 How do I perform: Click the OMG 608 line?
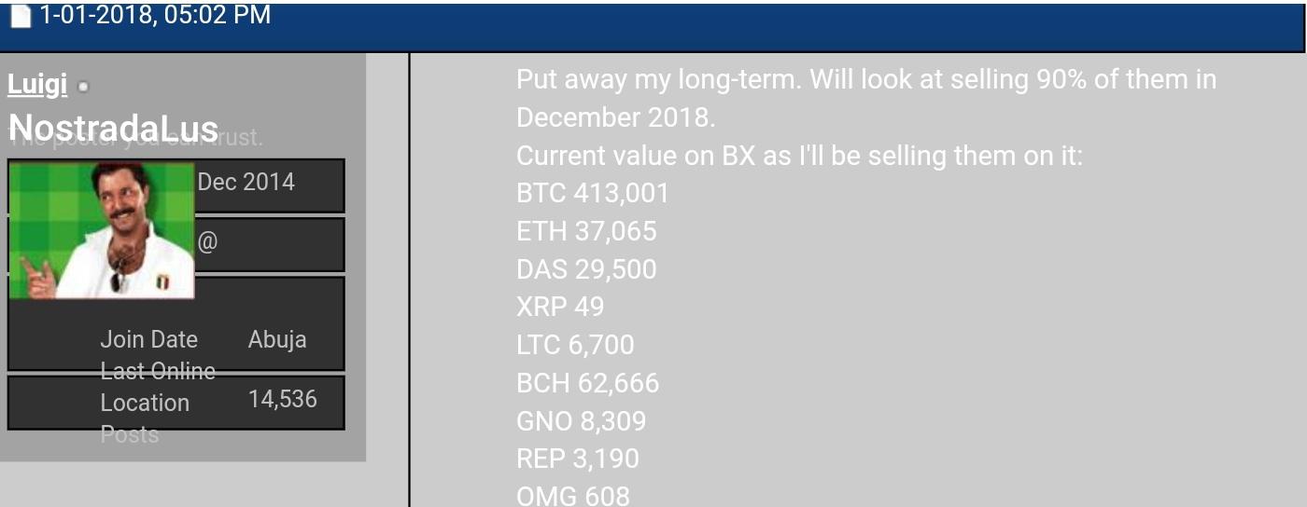(x=573, y=495)
